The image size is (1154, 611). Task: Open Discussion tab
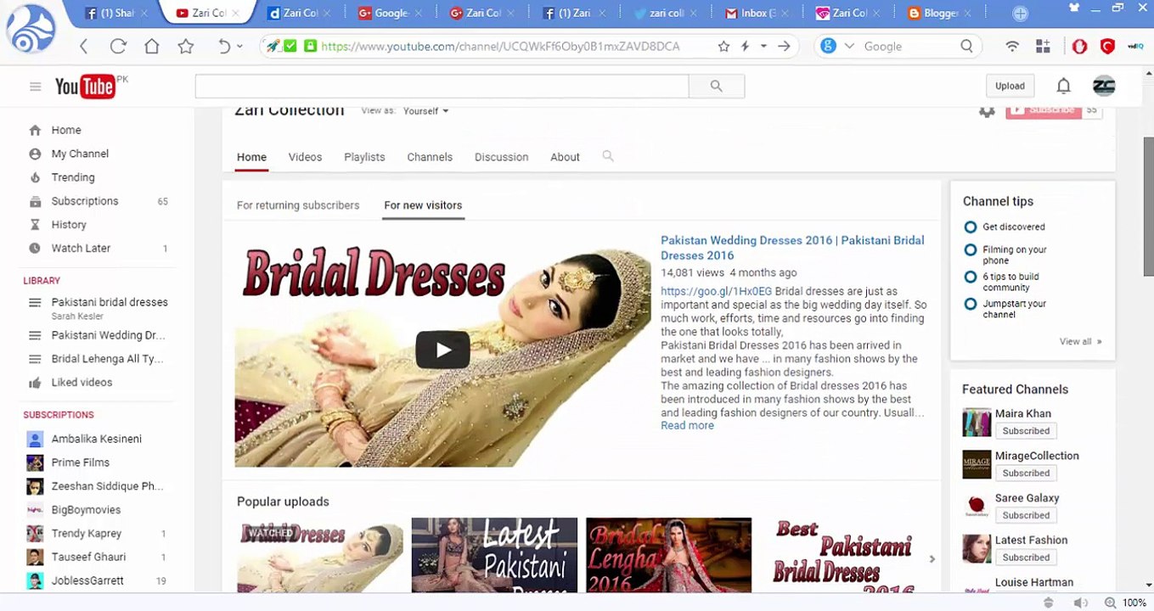click(x=501, y=157)
